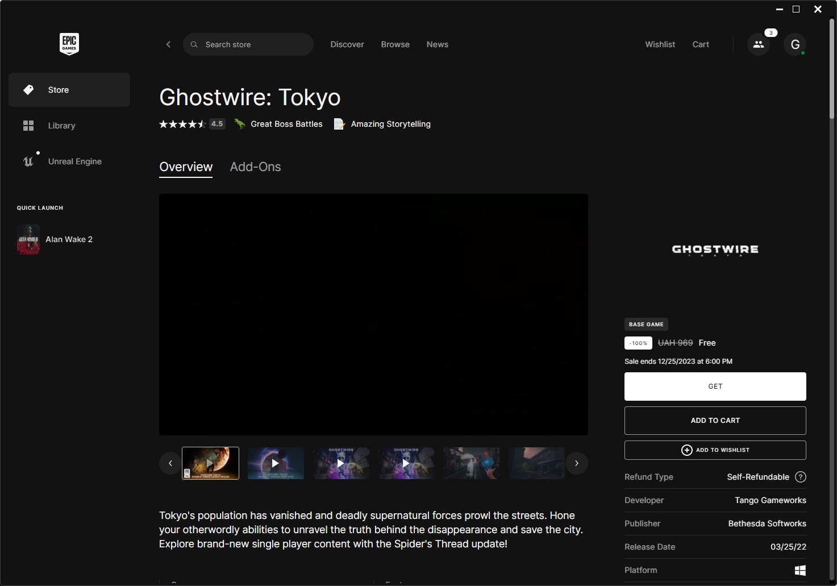Show previous media thumbnails
The image size is (837, 586).
coord(170,463)
